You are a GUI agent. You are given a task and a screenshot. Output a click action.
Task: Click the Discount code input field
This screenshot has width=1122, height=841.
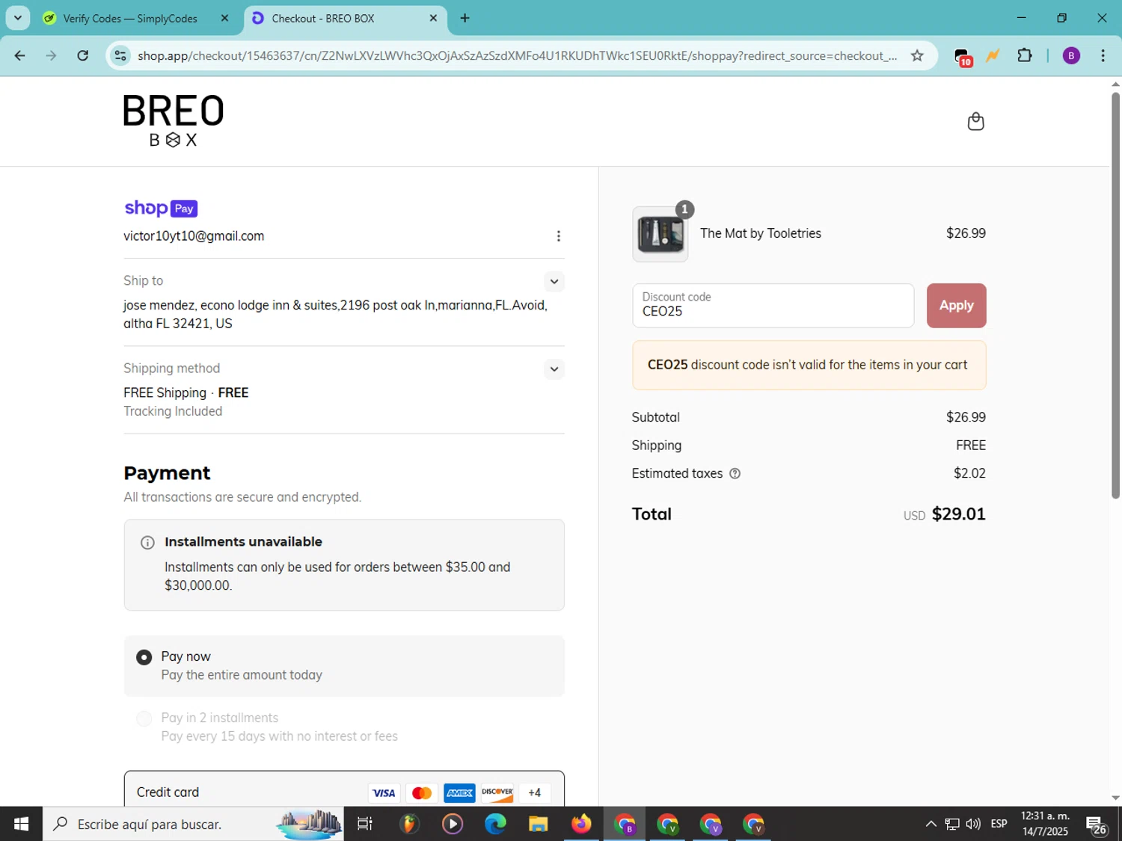pyautogui.click(x=773, y=305)
